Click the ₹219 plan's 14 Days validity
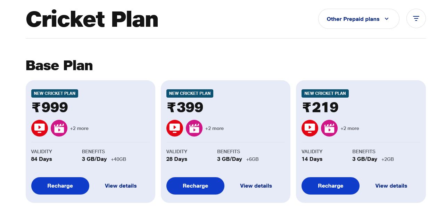 tap(312, 159)
